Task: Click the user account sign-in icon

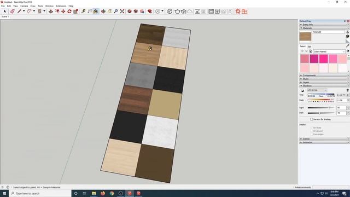Action: (x=157, y=11)
